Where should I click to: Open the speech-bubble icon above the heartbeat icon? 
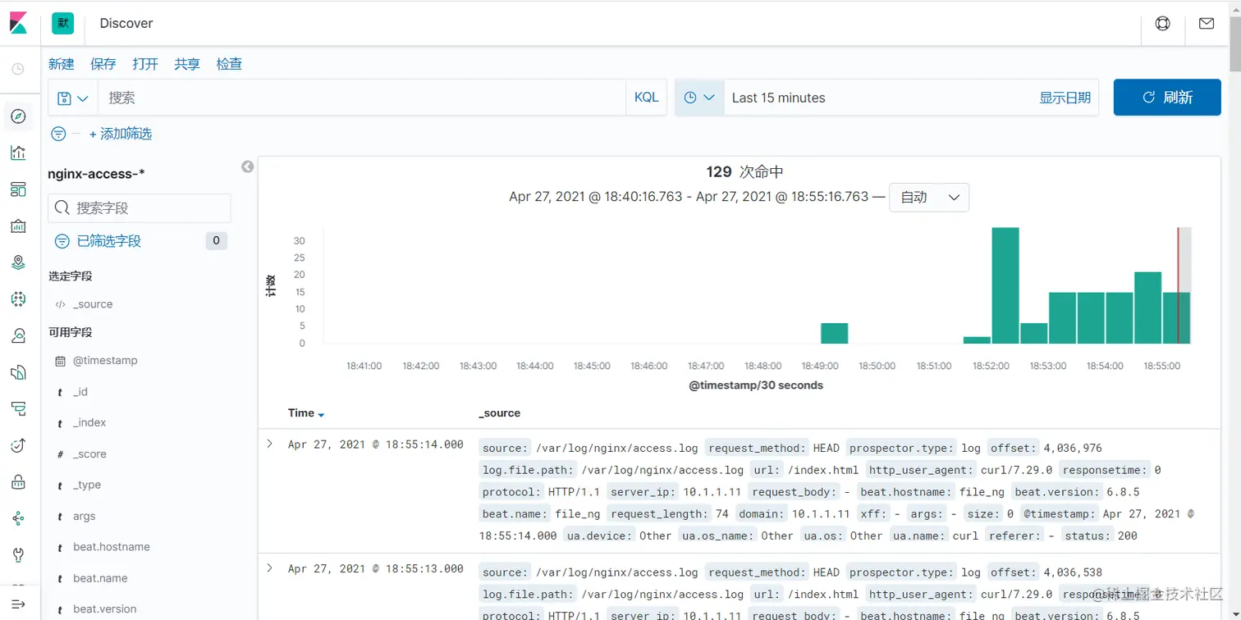coord(18,408)
